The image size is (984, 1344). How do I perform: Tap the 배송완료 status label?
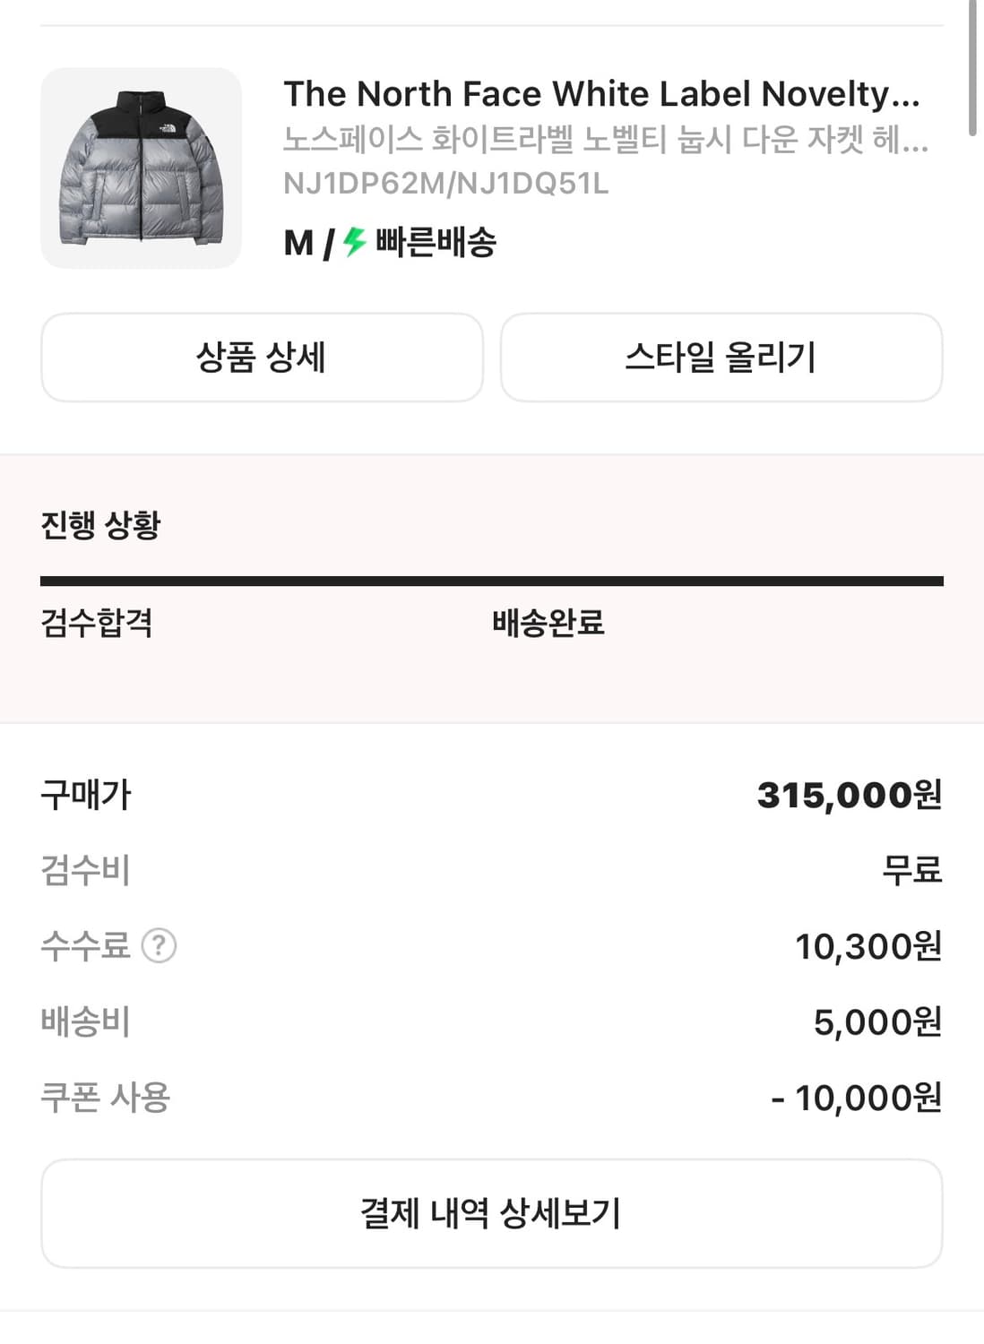point(548,623)
